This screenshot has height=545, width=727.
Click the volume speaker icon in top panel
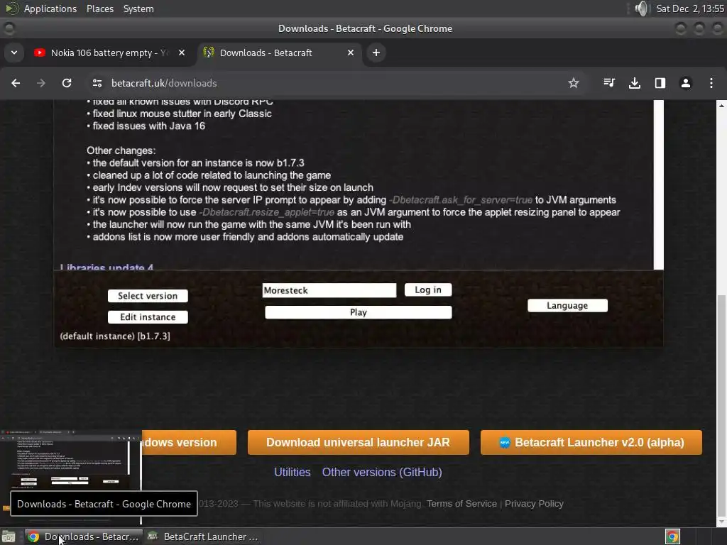tap(642, 9)
